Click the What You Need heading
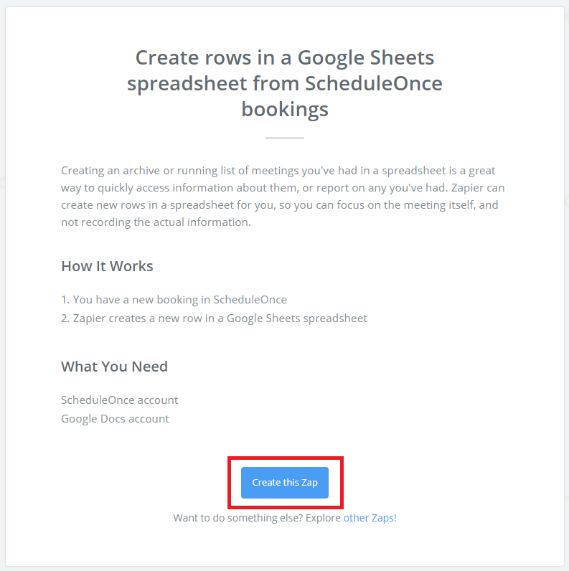This screenshot has height=571, width=569. tap(114, 367)
